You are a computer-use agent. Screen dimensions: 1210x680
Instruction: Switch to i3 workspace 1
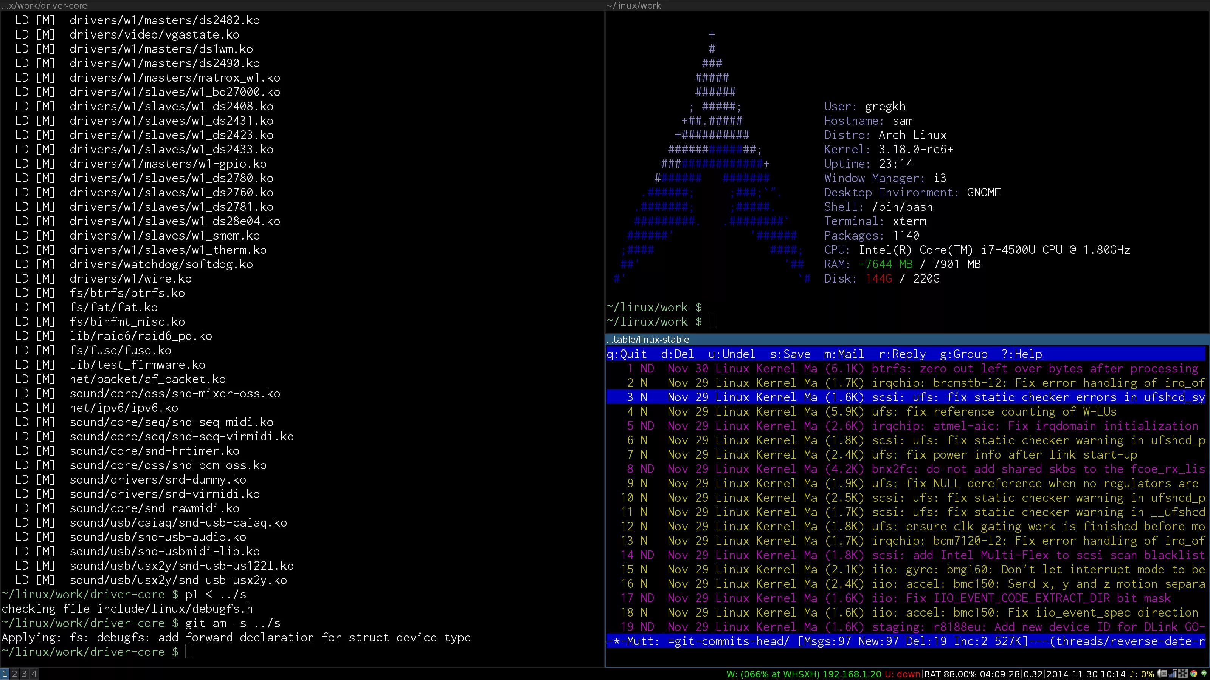coord(5,674)
